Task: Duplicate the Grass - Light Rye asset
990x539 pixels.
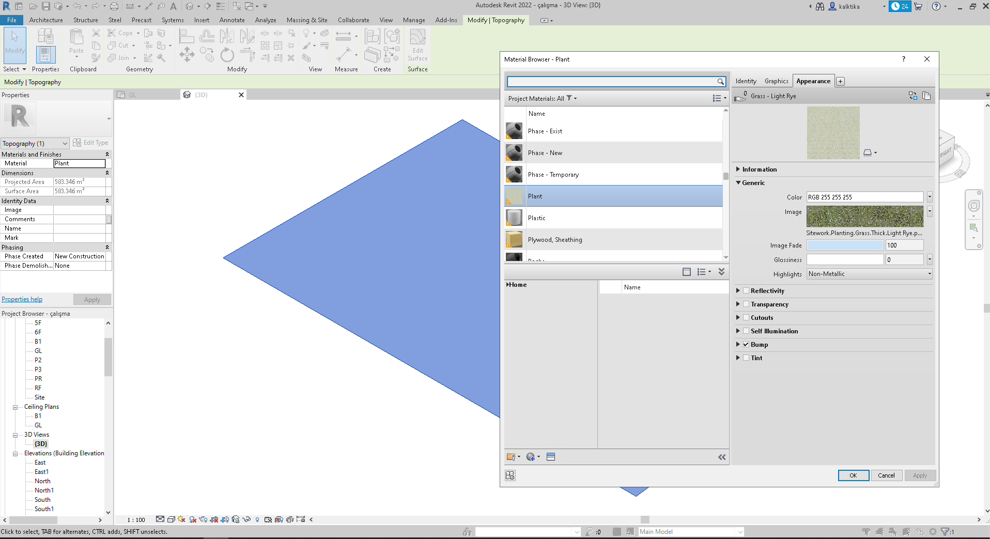Action: 926,96
